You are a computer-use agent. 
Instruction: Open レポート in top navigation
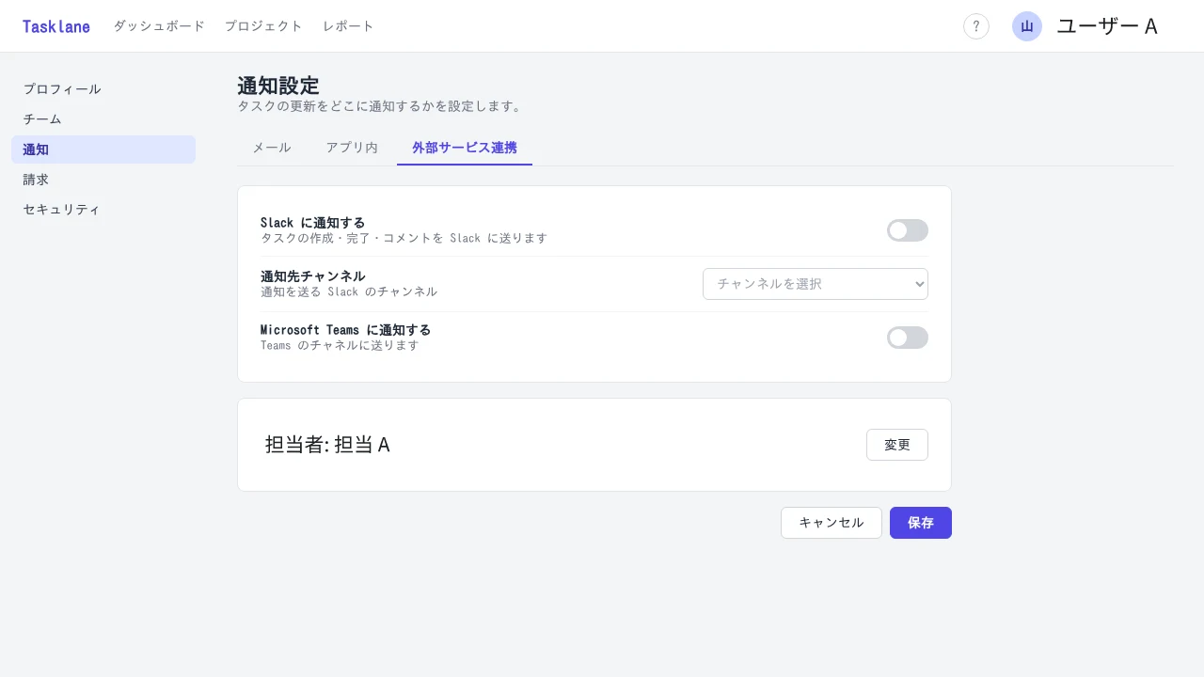(348, 26)
